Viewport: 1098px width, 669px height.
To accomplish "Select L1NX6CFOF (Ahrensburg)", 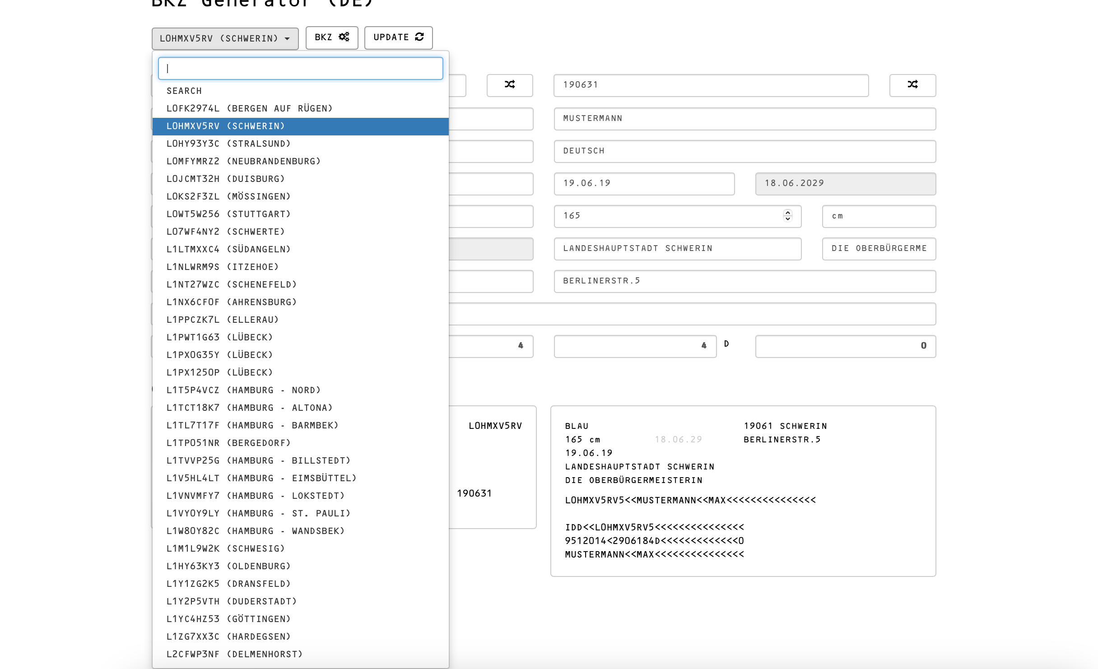I will click(x=300, y=302).
